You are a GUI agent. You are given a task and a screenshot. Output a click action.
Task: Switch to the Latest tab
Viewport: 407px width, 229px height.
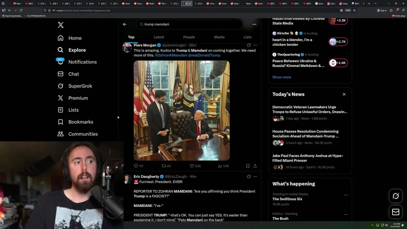pyautogui.click(x=159, y=37)
